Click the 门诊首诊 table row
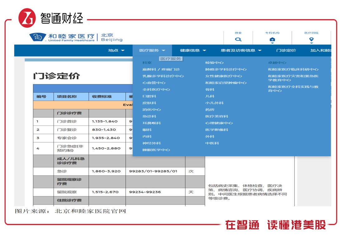The image size is (345, 241). (67, 121)
